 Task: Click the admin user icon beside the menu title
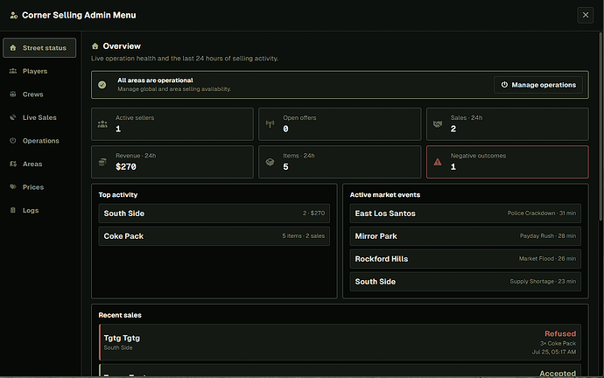(13, 16)
